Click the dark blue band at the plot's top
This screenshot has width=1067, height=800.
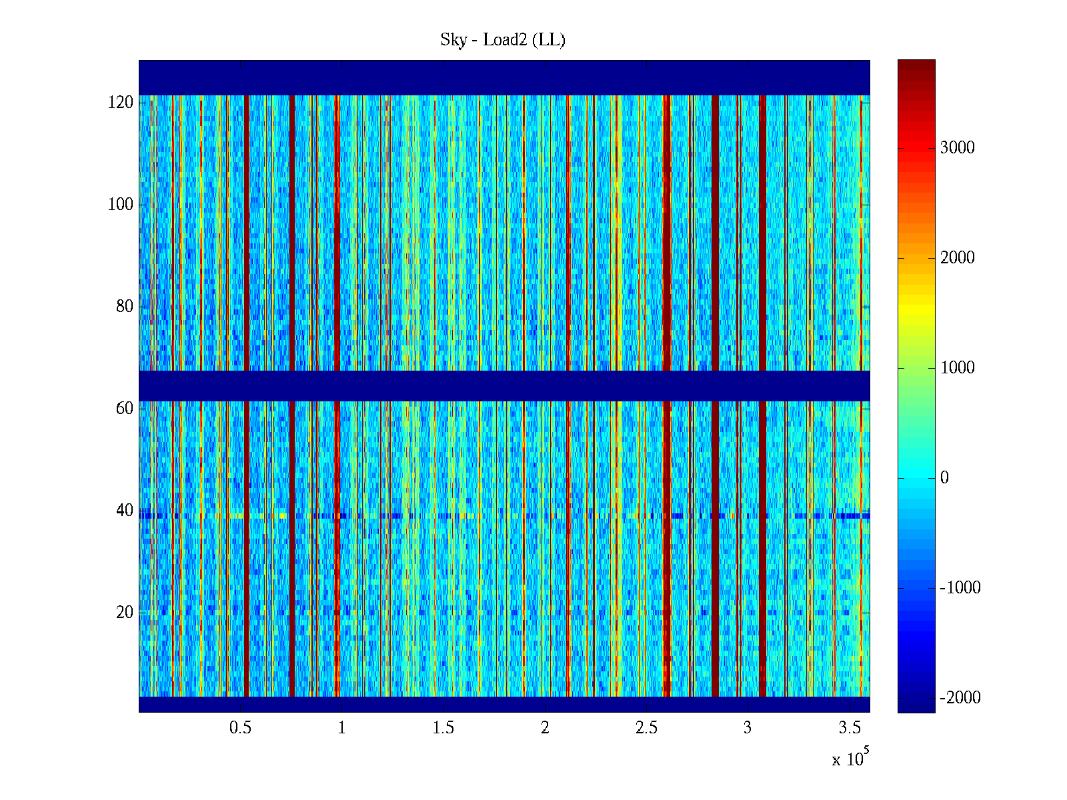coord(504,77)
